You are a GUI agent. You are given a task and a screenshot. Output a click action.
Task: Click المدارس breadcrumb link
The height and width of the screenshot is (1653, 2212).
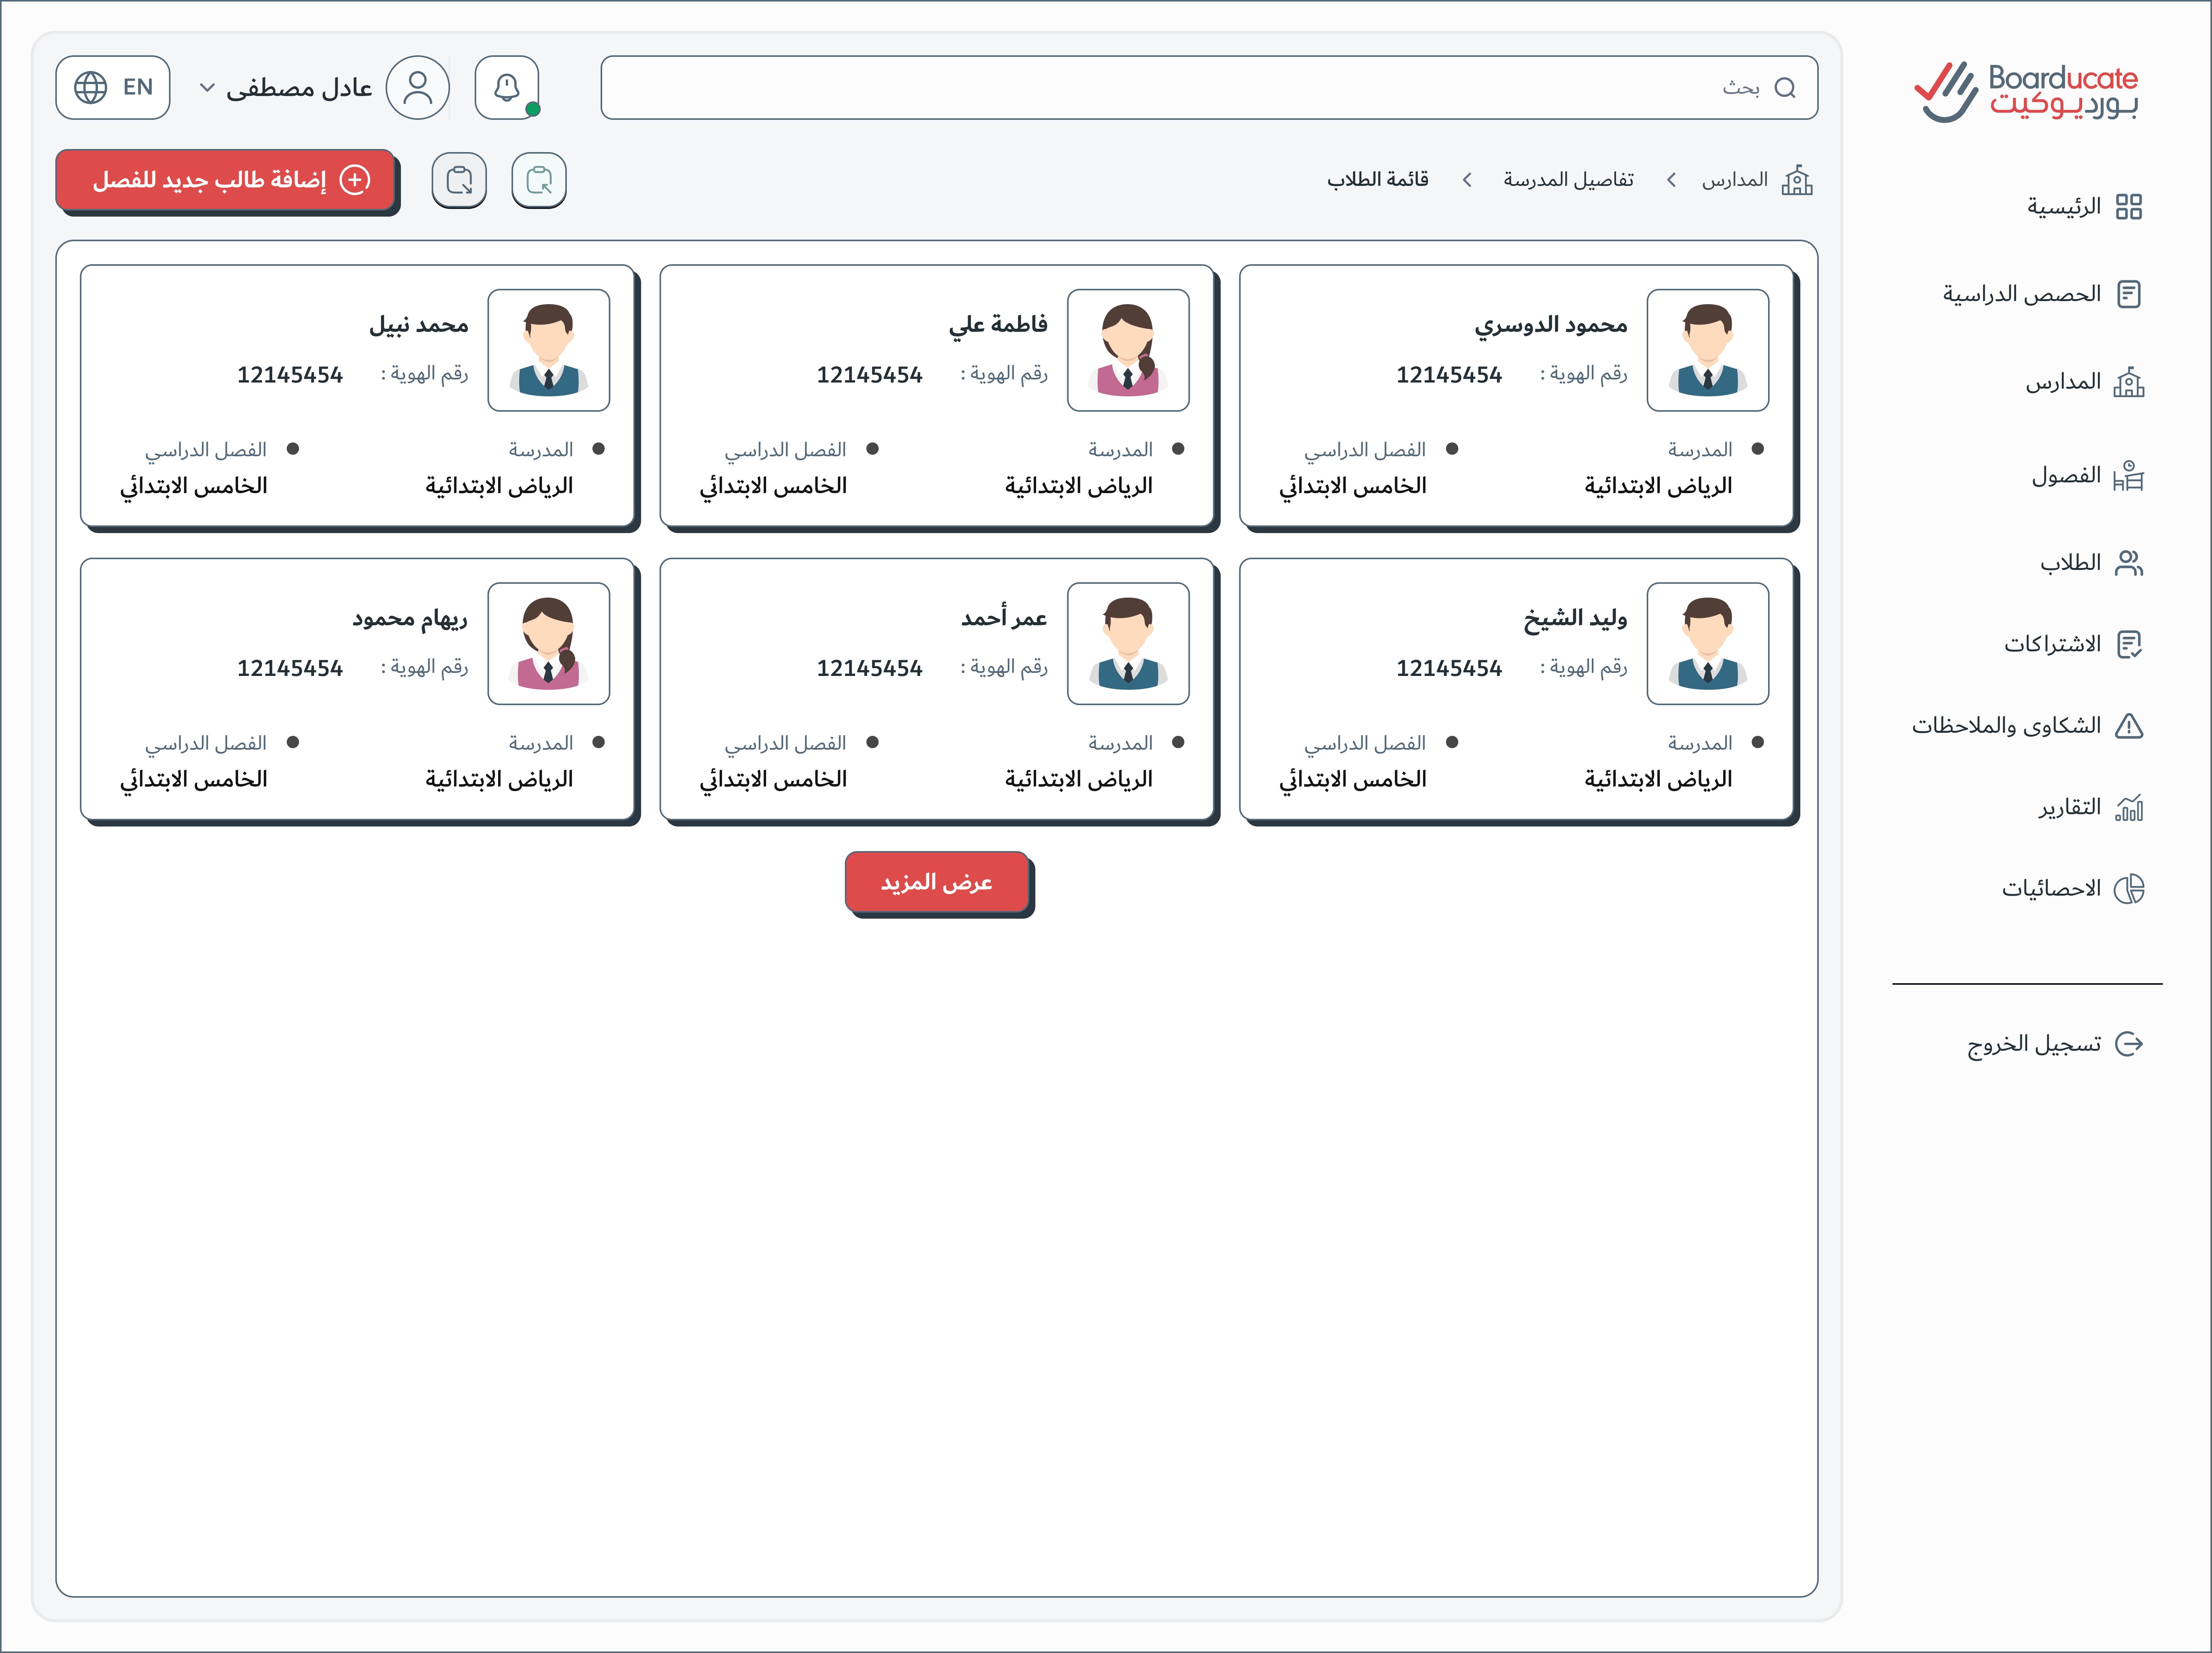coord(1735,180)
